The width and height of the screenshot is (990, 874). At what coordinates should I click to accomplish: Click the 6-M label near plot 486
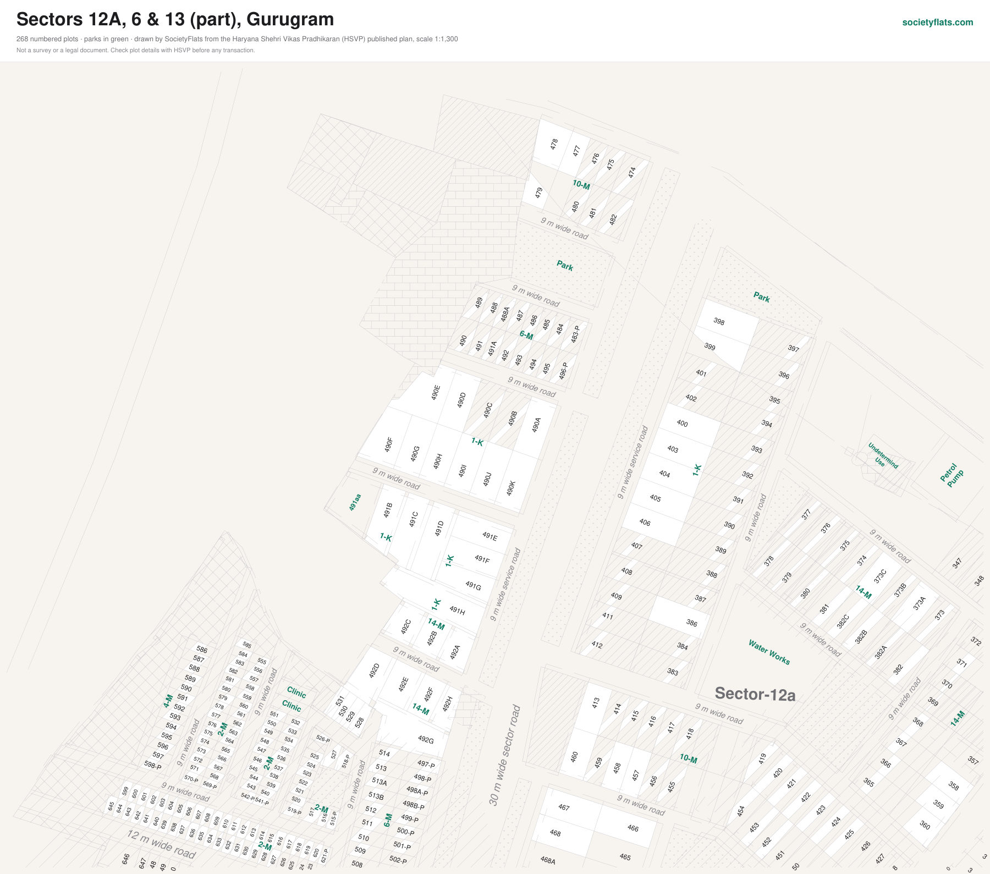click(x=526, y=336)
